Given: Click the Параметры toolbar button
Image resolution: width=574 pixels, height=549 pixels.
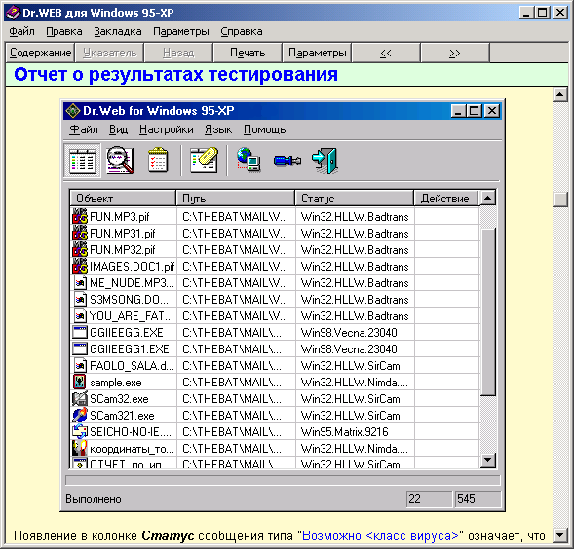Looking at the screenshot, I should click(317, 53).
